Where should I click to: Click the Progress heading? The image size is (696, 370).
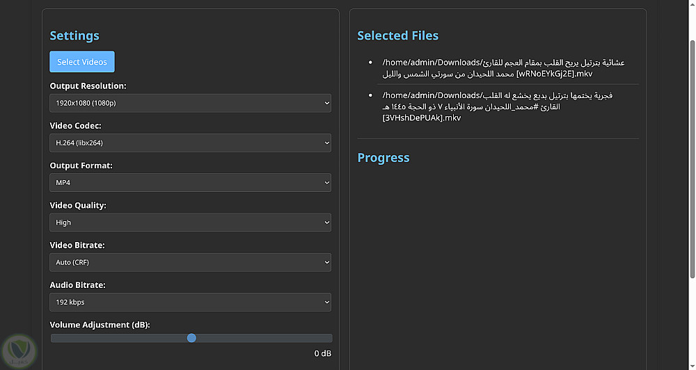[383, 158]
